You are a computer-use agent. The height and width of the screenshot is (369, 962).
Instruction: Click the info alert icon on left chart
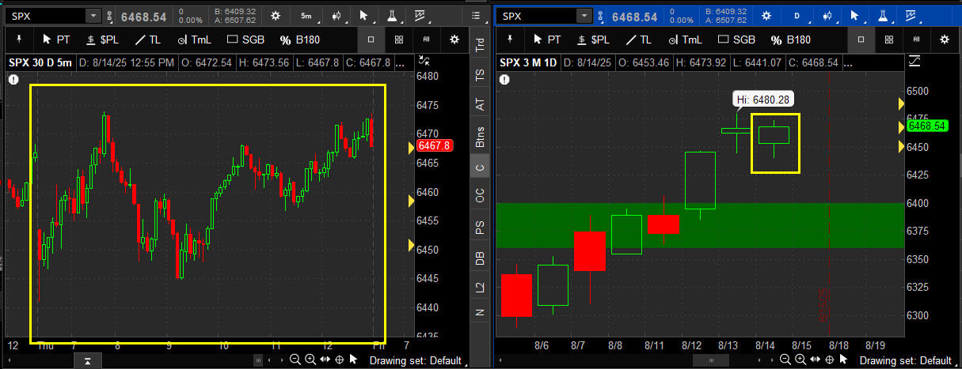coord(13,78)
